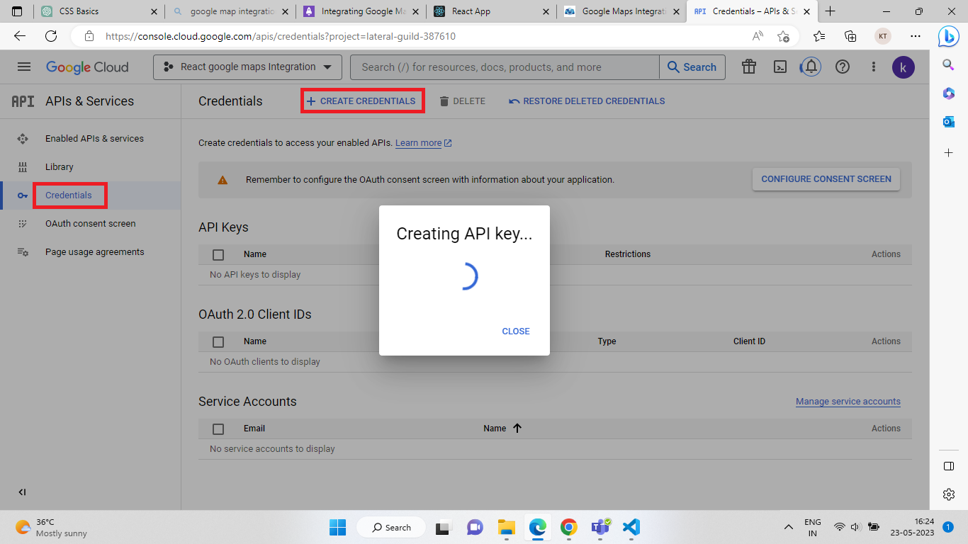Select all Service Accounts checkbox

tap(218, 429)
